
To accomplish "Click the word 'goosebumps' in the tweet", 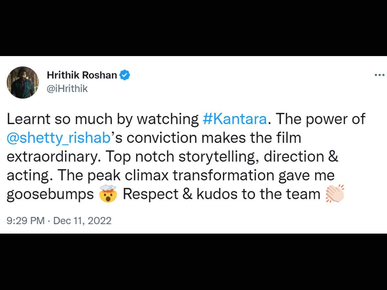I will point(50,195).
